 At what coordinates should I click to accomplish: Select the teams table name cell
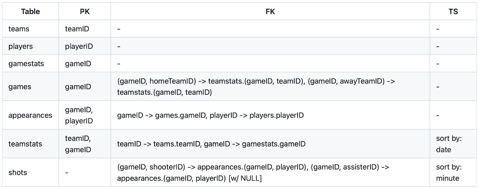click(19, 29)
